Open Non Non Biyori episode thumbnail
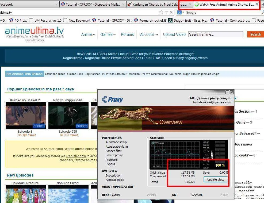Screen dimensions: 264x203 [68, 194]
